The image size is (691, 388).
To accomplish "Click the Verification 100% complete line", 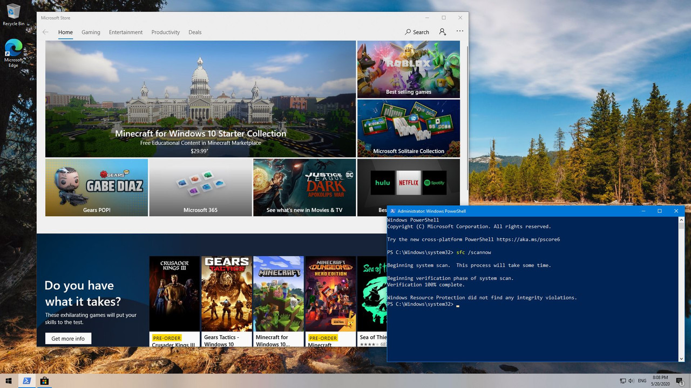I will [x=425, y=285].
